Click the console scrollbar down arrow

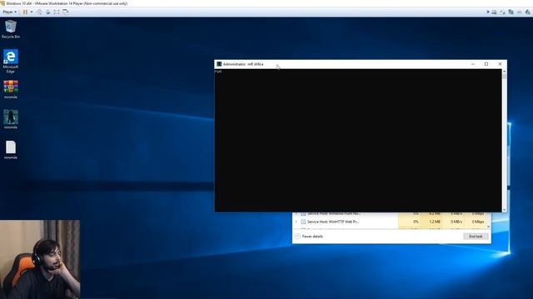click(x=504, y=210)
